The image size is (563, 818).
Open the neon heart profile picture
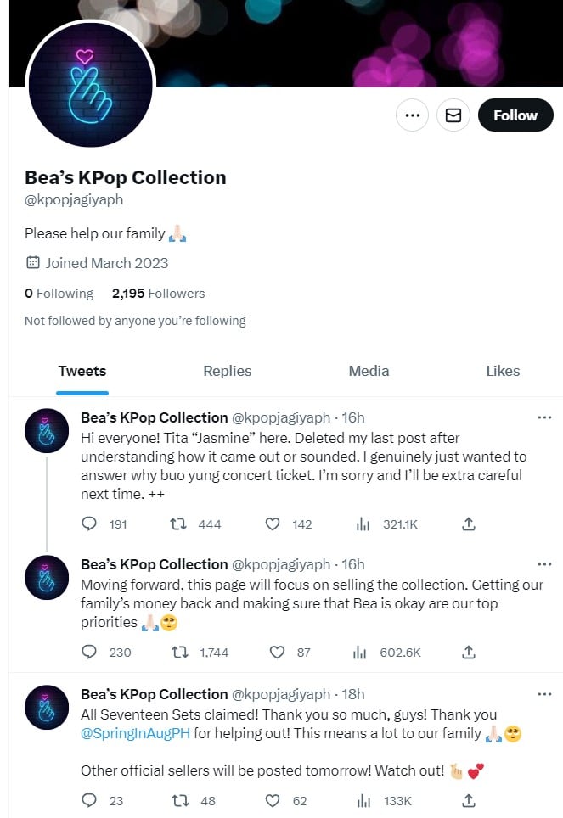(x=90, y=86)
